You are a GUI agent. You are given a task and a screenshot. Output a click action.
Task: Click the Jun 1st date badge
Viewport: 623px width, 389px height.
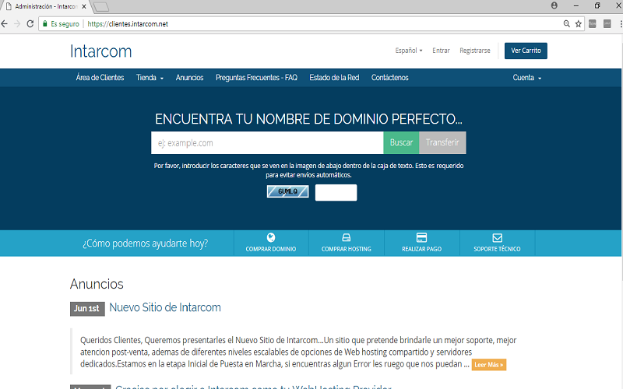pyautogui.click(x=87, y=308)
